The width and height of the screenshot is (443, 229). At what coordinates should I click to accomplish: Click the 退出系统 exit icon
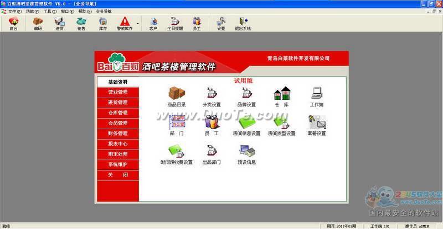(243, 24)
